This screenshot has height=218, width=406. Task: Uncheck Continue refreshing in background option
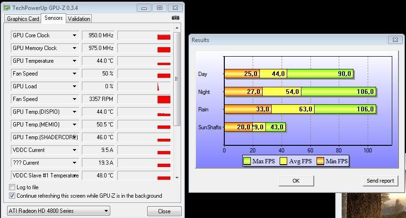12,196
